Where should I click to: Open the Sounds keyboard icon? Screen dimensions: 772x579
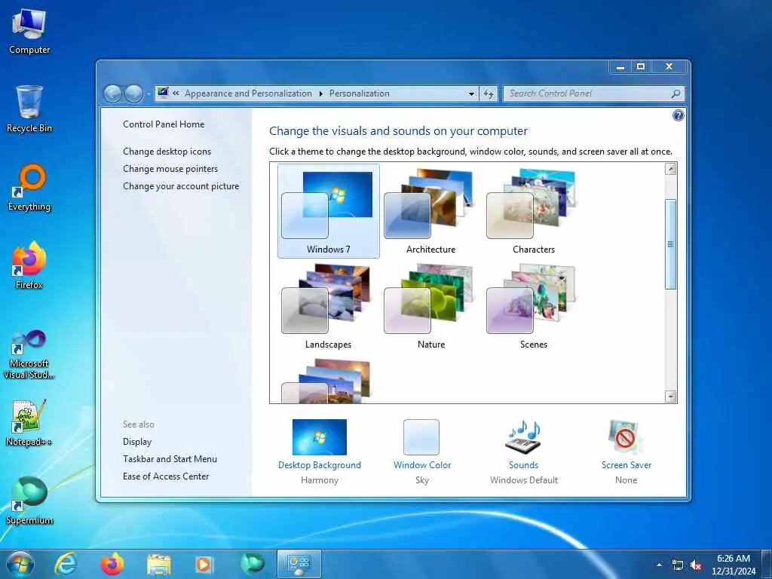(523, 437)
